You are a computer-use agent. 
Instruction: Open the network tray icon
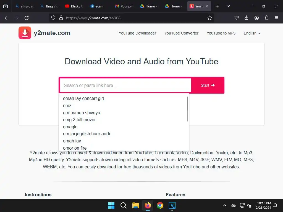point(242,205)
